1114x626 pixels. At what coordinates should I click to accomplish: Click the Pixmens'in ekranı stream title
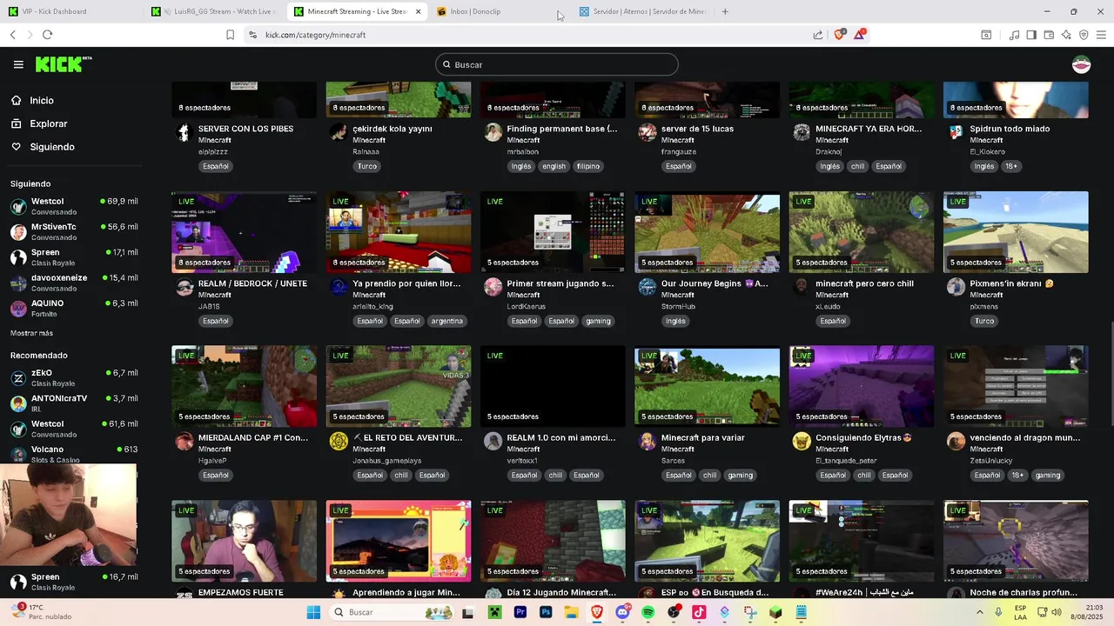tap(1012, 283)
